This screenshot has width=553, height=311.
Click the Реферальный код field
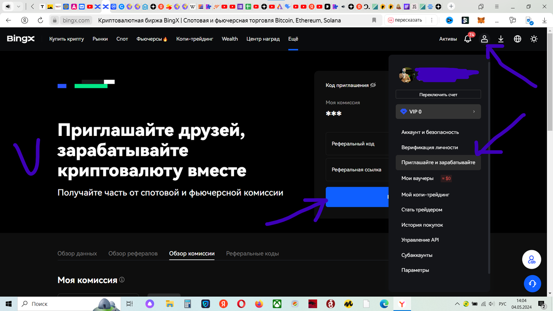pos(357,144)
